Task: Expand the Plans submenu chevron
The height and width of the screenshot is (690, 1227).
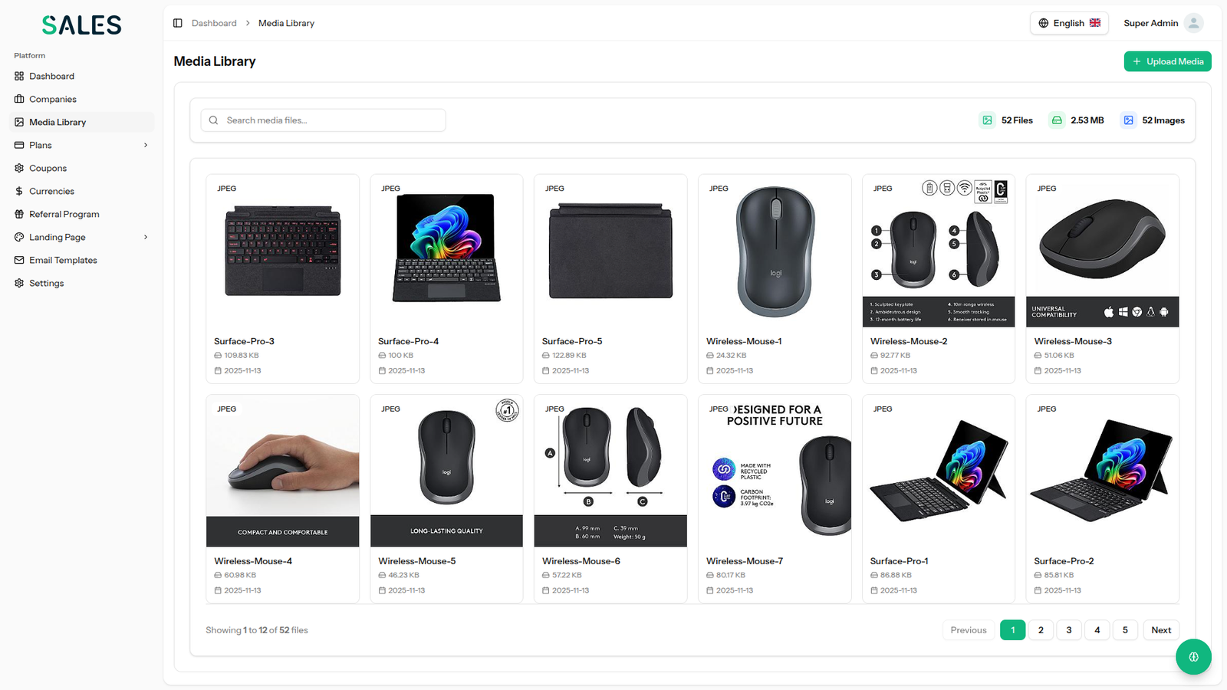Action: pos(146,145)
